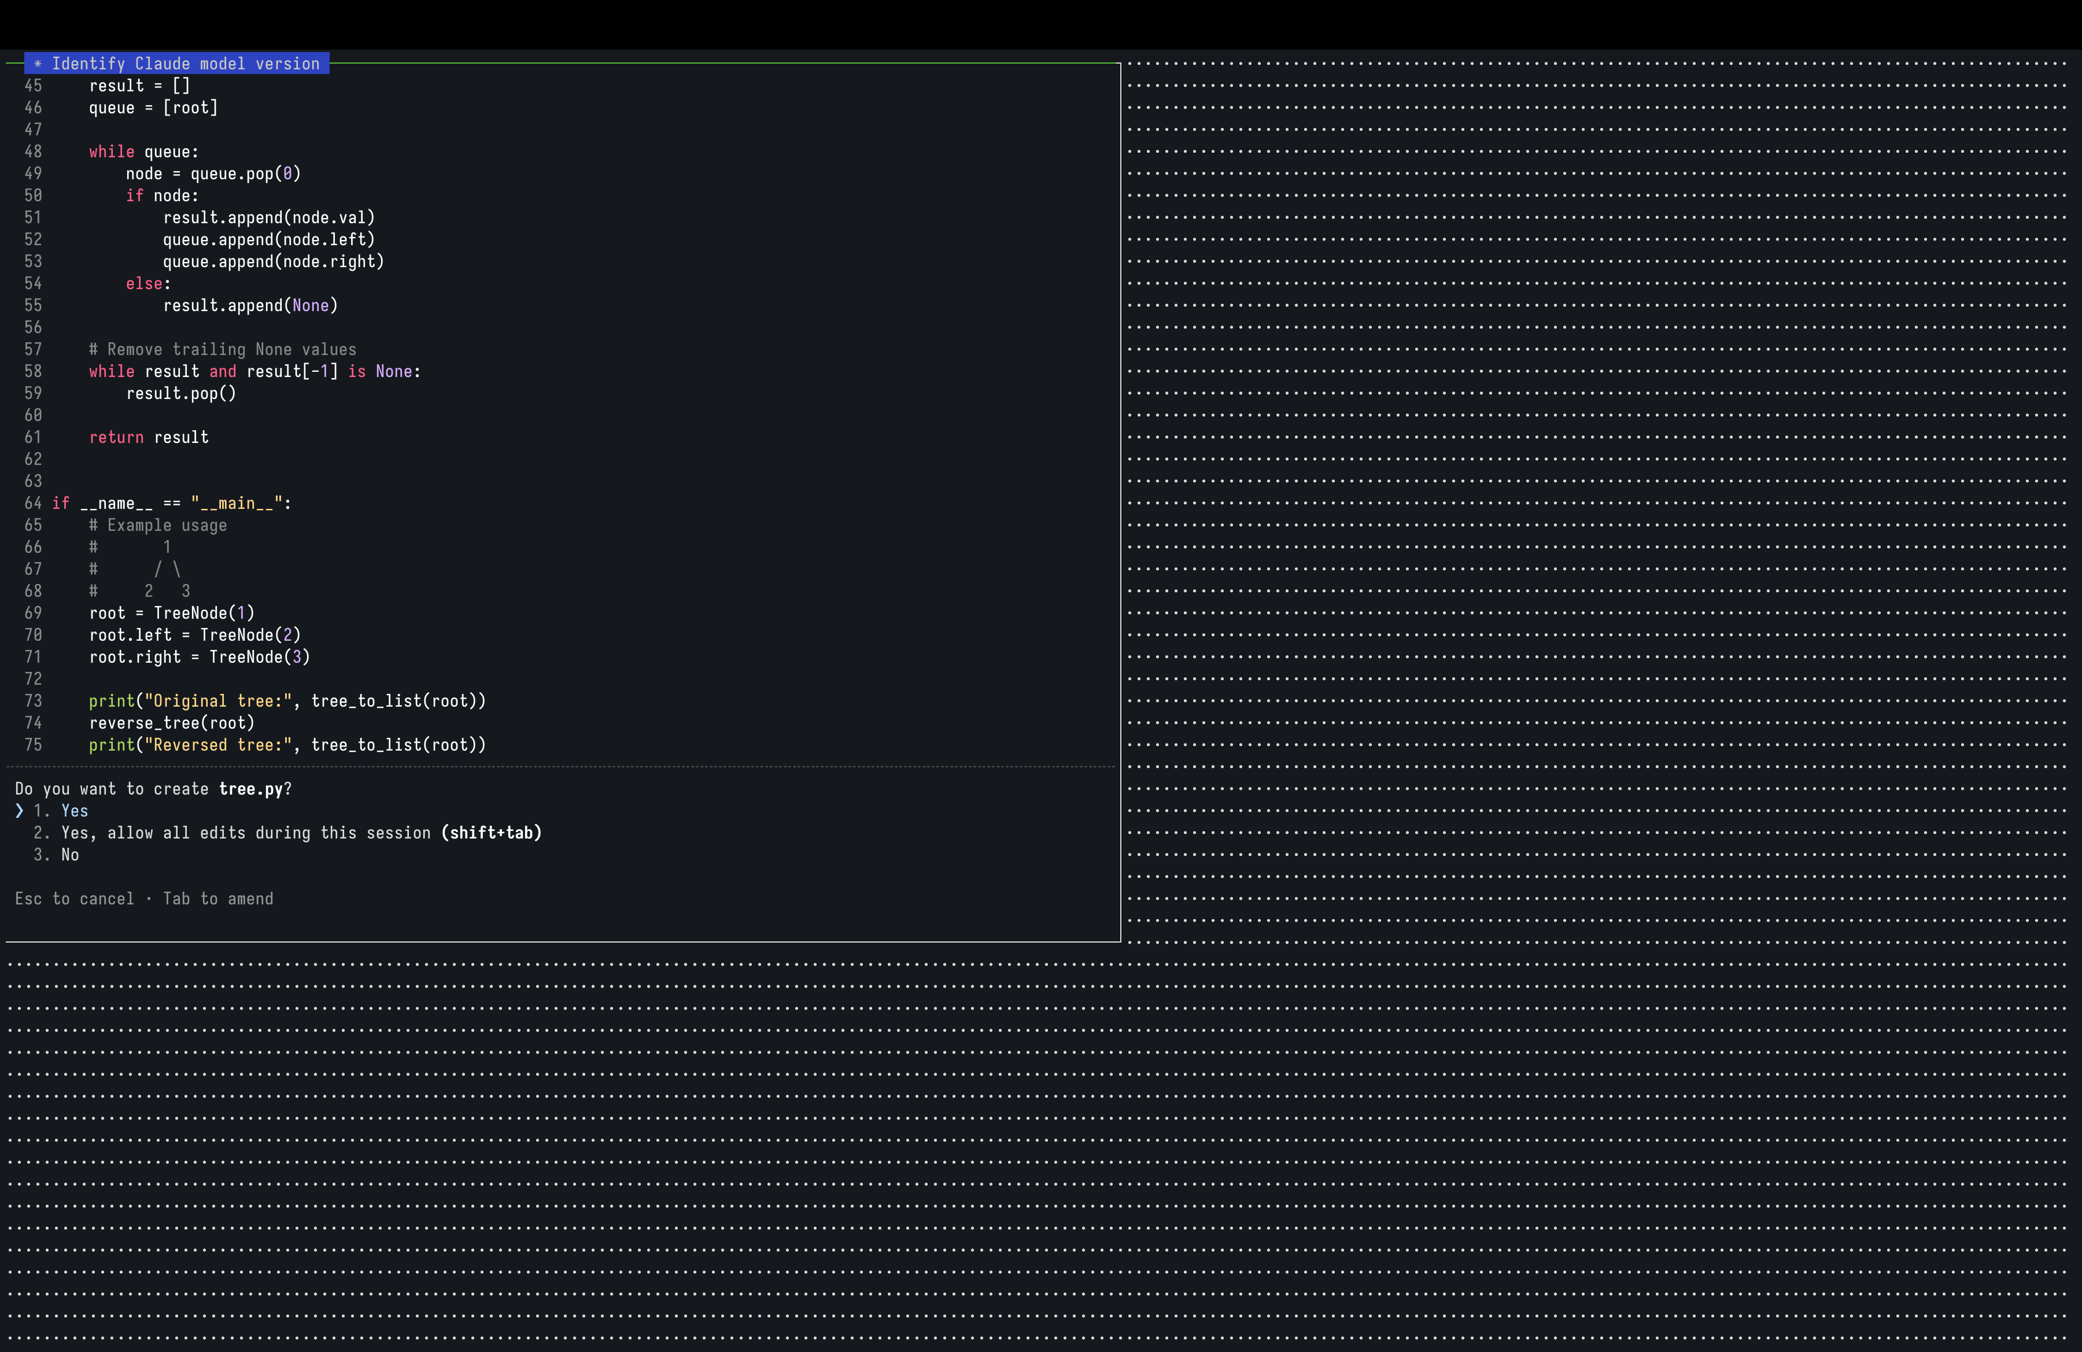This screenshot has height=1352, width=2082.
Task: Click 'root.left = TreeNode(2)' on line 70
Action: point(195,635)
